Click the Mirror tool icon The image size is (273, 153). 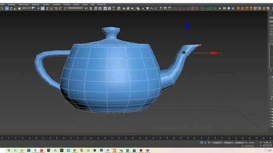pos(87,8)
